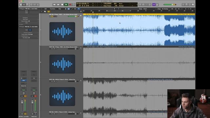
Task: Open the Note Pads icon
Action: (x=186, y=5)
